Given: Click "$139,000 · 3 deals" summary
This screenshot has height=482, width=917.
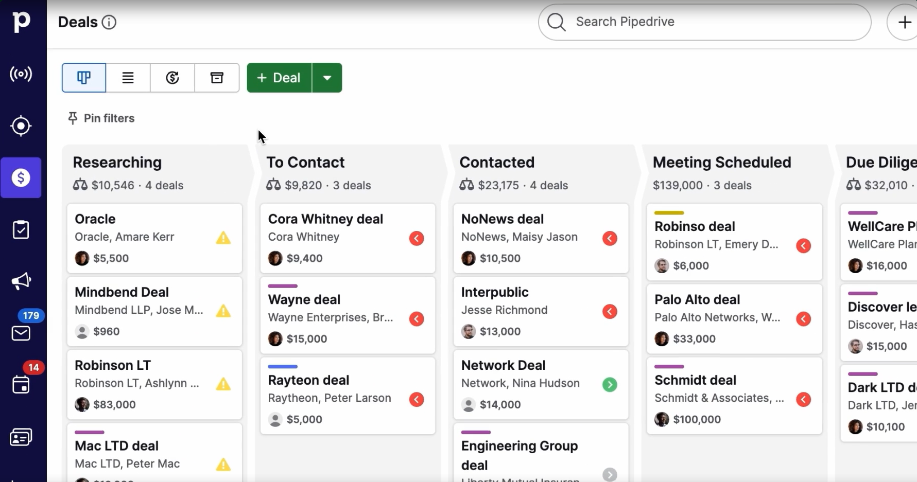Looking at the screenshot, I should [702, 186].
